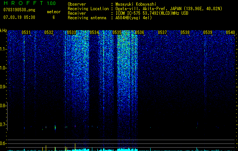Click the 0535 time marker
The image size is (238, 151).
pyautogui.click(x=117, y=32)
